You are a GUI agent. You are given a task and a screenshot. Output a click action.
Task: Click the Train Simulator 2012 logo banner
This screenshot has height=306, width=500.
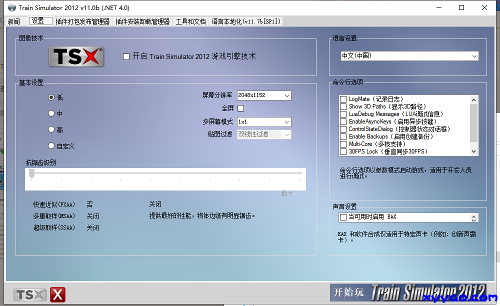[x=428, y=292]
